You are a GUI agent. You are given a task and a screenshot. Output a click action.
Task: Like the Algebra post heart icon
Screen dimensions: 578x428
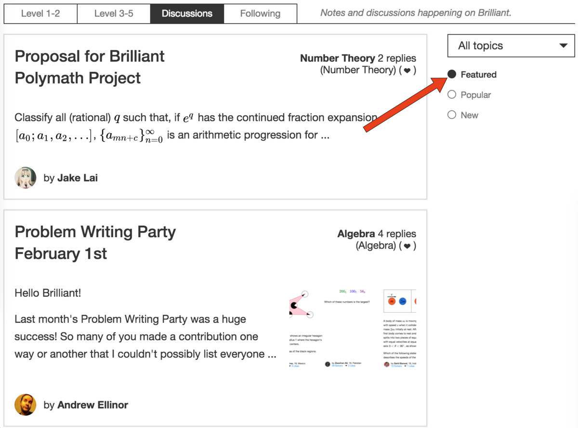point(407,246)
